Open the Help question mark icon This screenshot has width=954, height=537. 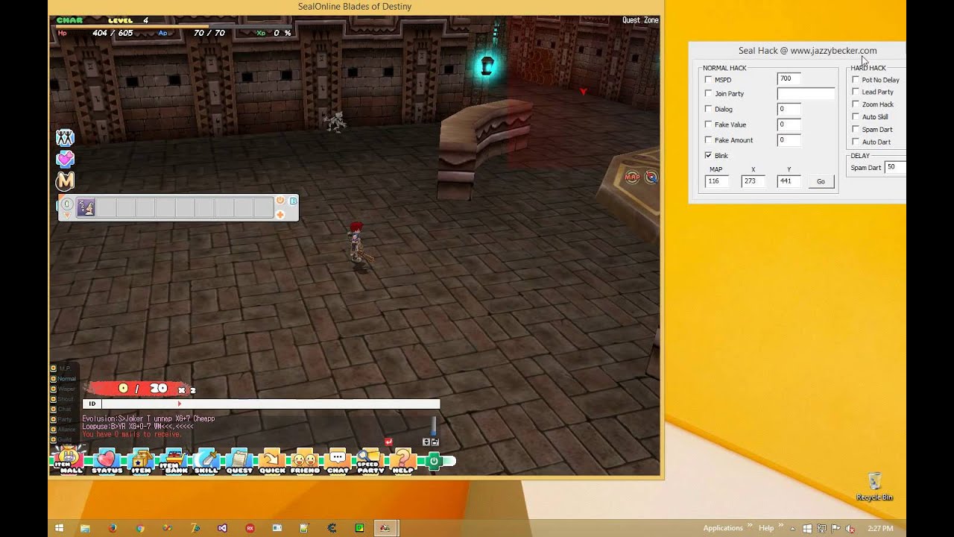tap(402, 460)
